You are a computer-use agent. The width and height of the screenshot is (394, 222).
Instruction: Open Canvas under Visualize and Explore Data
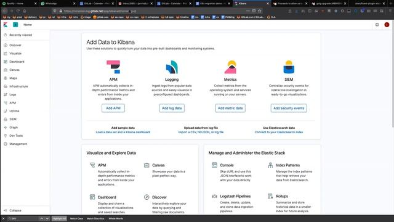[158, 165]
